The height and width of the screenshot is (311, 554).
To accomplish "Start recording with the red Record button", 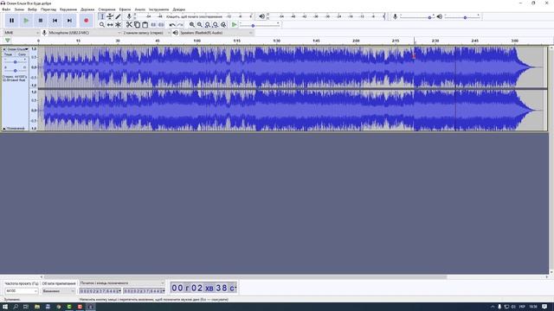I will tap(87, 21).
